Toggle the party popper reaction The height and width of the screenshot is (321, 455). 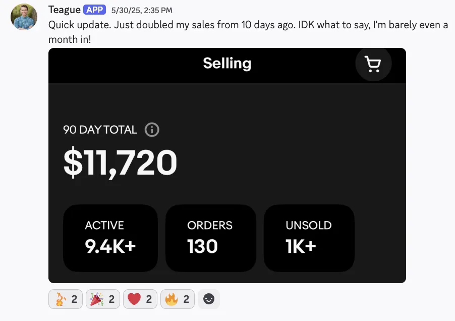point(103,299)
